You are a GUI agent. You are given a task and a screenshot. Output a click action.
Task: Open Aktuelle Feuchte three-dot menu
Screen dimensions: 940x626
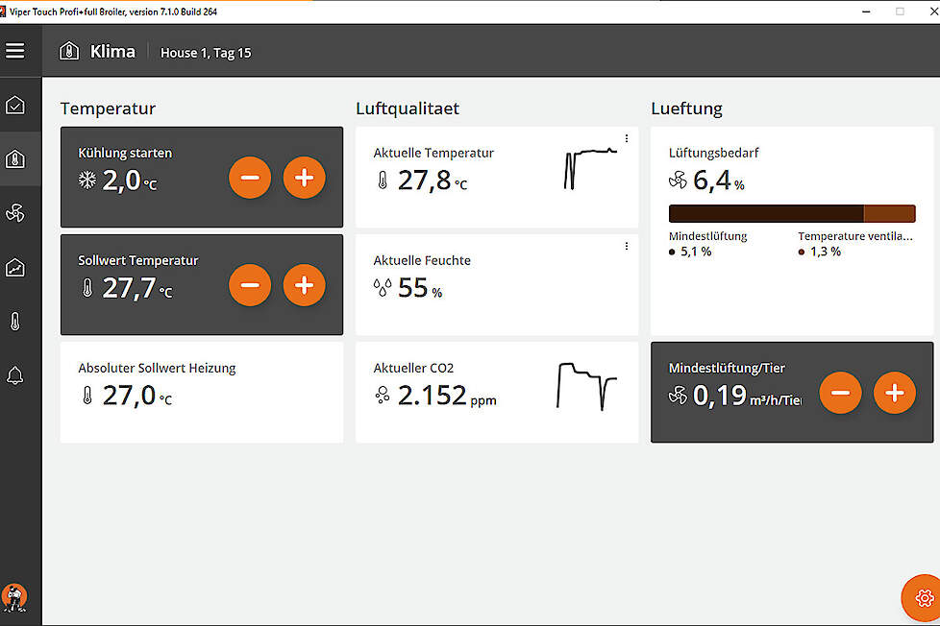(x=627, y=246)
